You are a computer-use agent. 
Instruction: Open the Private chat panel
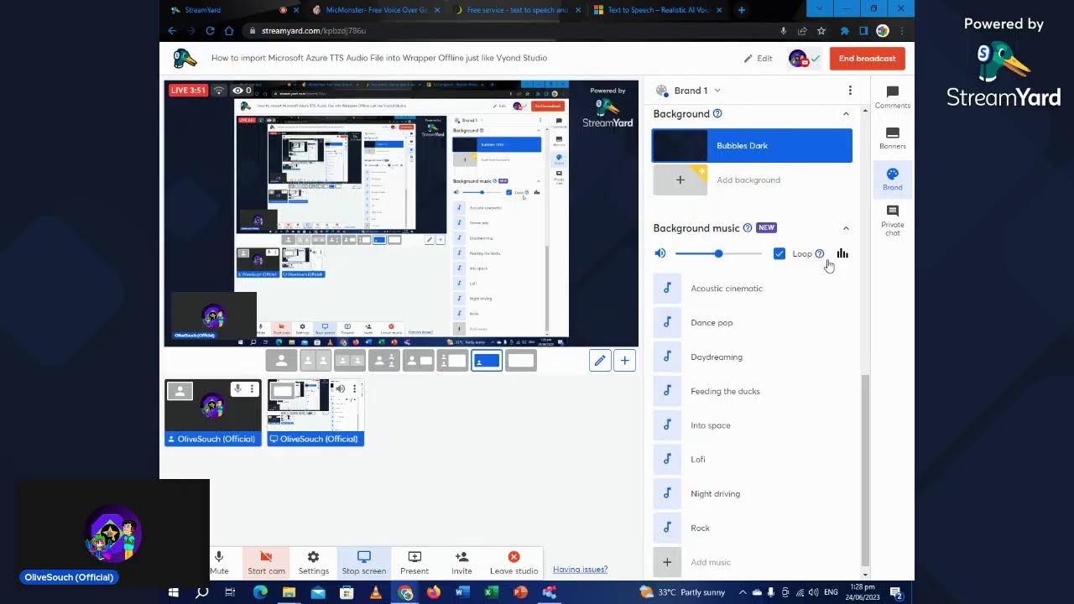[x=892, y=220]
